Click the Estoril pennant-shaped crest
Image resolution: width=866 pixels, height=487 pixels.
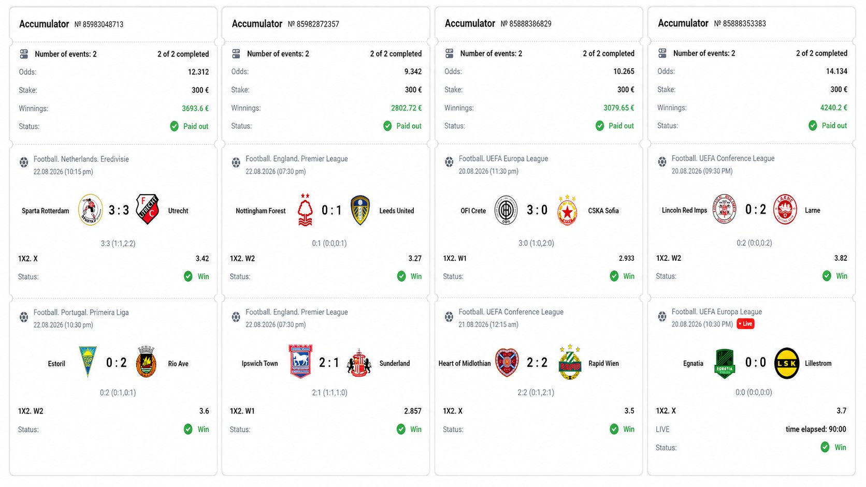point(88,361)
